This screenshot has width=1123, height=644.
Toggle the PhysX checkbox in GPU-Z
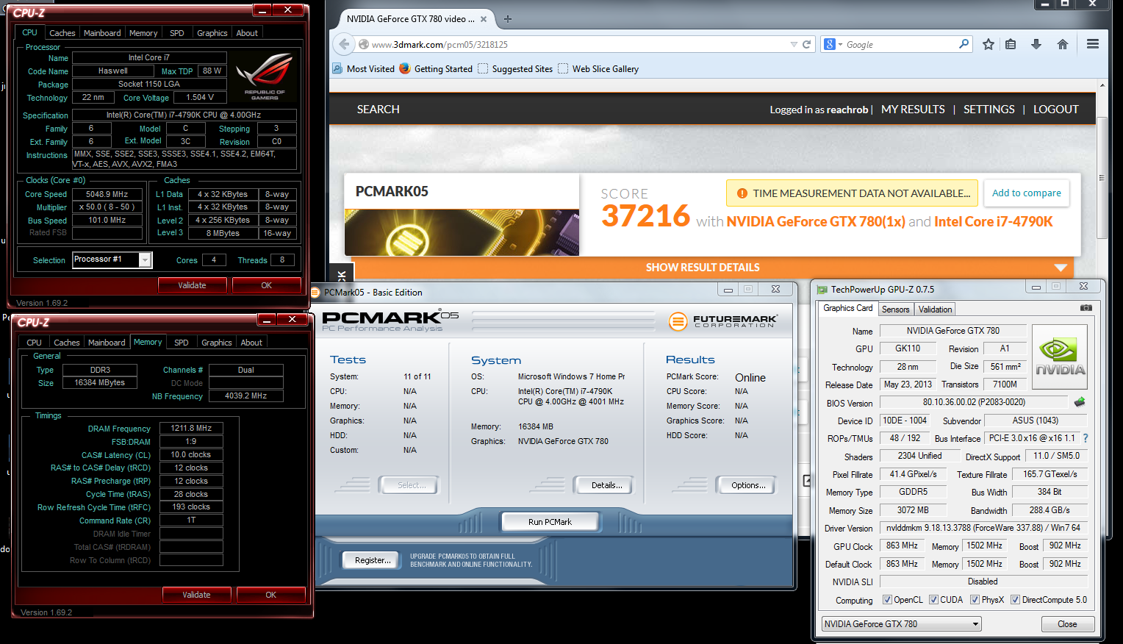(975, 600)
